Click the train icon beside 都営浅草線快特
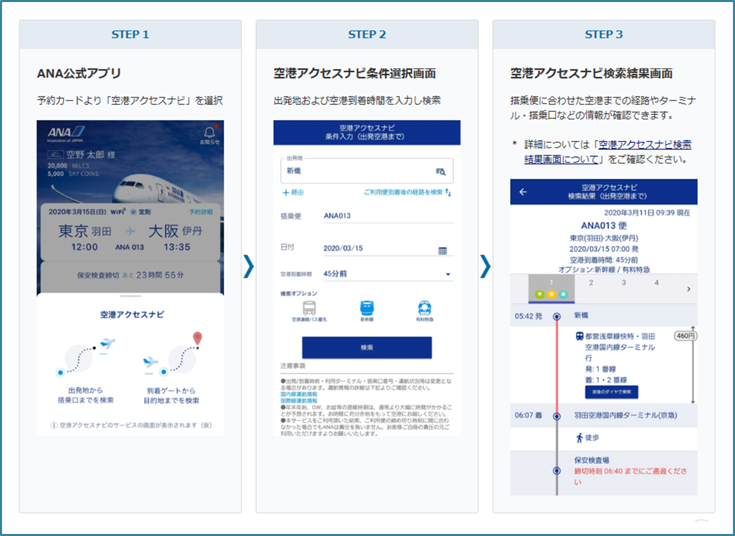Image resolution: width=735 pixels, height=536 pixels. (x=579, y=336)
